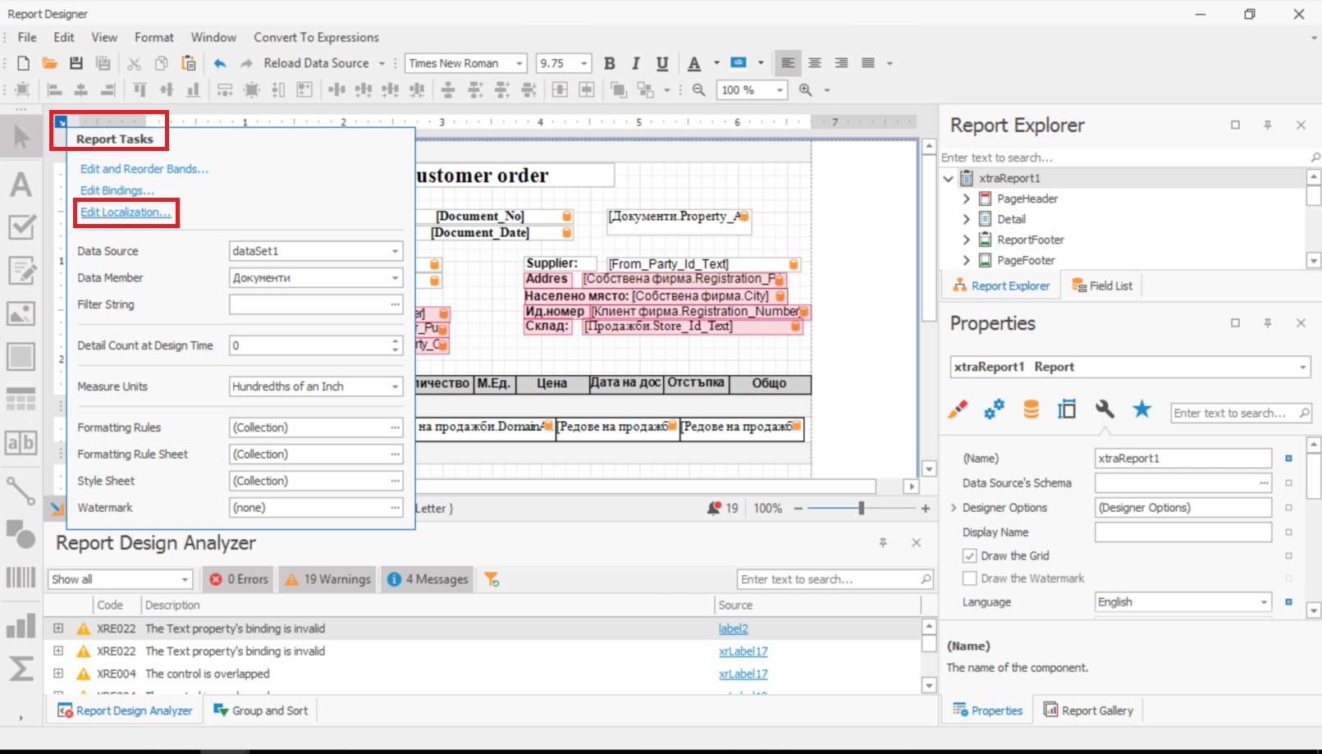Set font foreground color A icon
Screen dimensions: 1322x754
pos(694,63)
